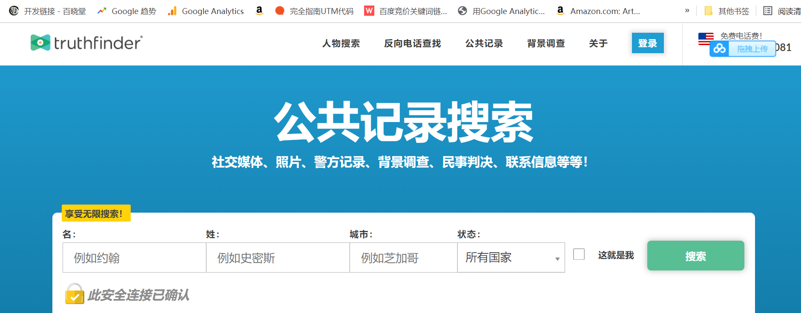Click the secure connection padlock icon
The height and width of the screenshot is (313, 801).
click(75, 294)
